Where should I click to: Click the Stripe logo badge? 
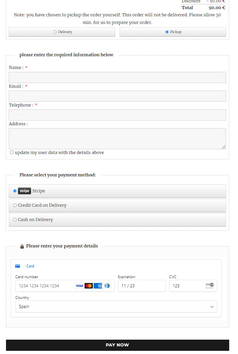(24, 191)
